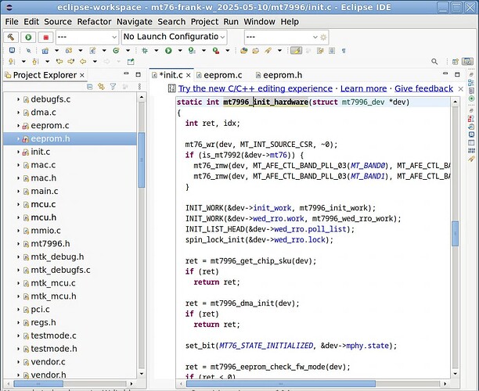Click Project Explorer vertical scrollbar thumb

point(141,160)
